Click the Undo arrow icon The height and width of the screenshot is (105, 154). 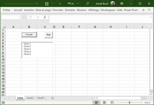[52, 4]
